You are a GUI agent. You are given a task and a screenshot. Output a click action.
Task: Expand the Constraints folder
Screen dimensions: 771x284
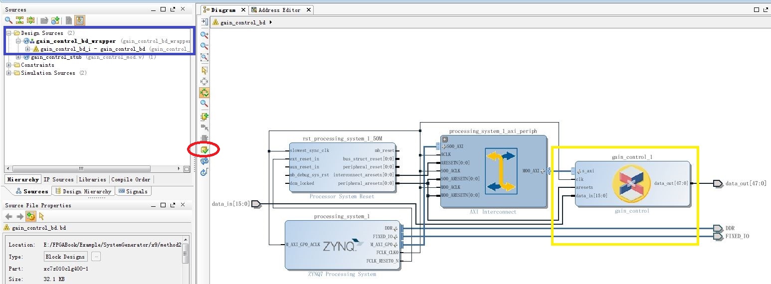tap(9, 65)
